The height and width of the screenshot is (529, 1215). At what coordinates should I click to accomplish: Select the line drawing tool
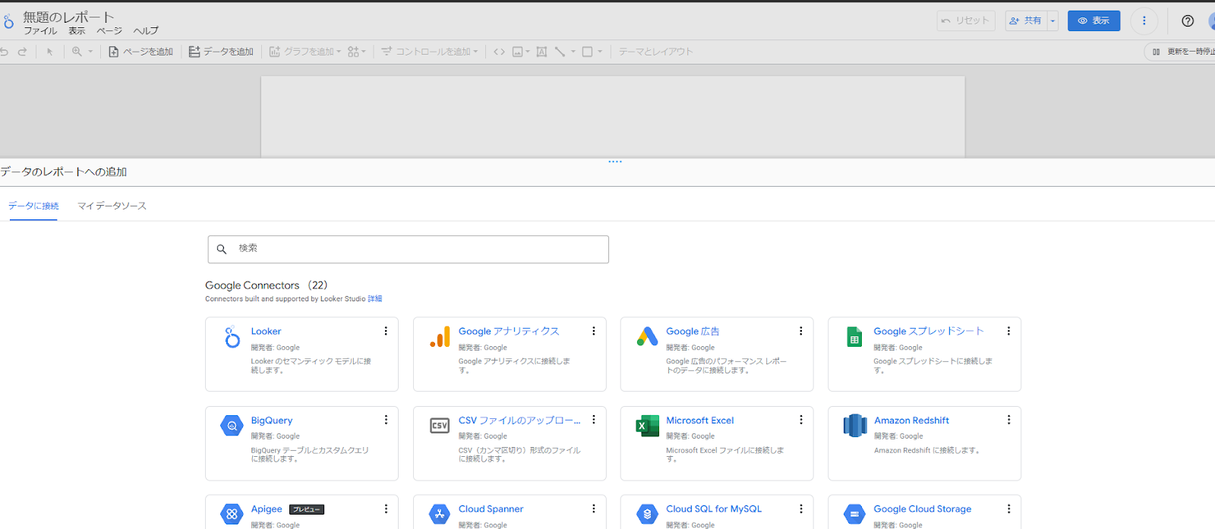[560, 52]
